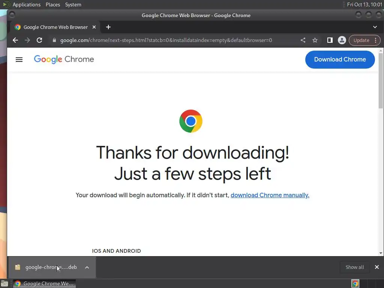Go back with the browser back arrow
Screen dimensions: 384x288
tap(15, 40)
